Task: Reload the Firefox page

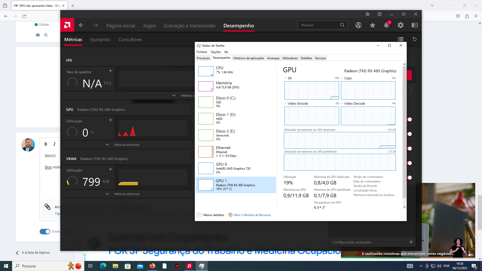Action: point(24,16)
